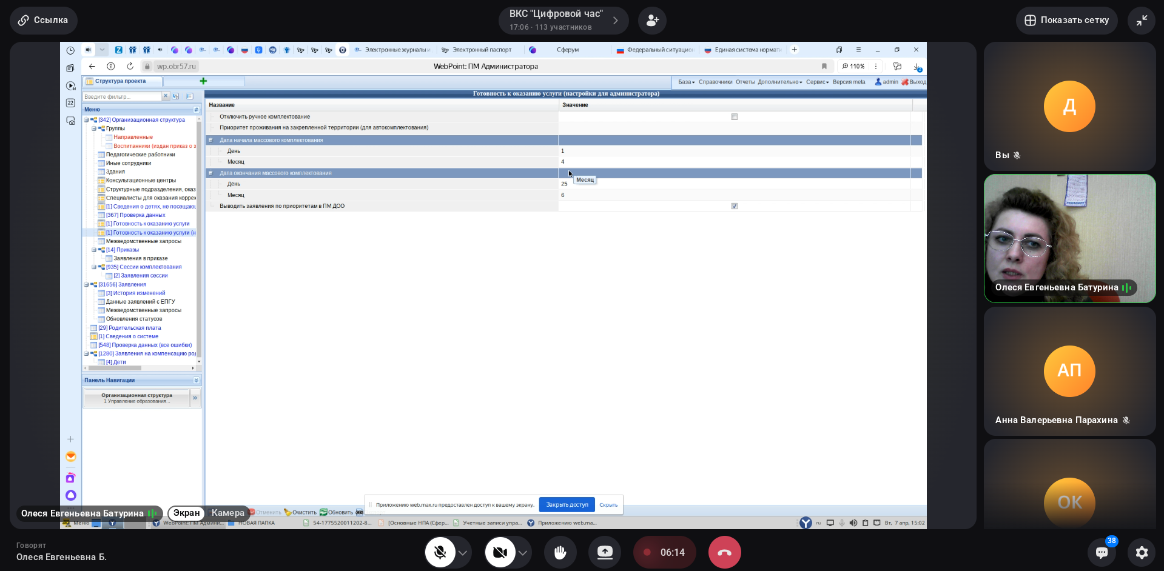1164x571 pixels.
Task: Expand camera device options arrow
Action: [522, 553]
